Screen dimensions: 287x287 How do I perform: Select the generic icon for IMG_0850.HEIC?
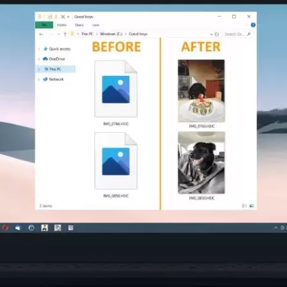tap(116, 161)
